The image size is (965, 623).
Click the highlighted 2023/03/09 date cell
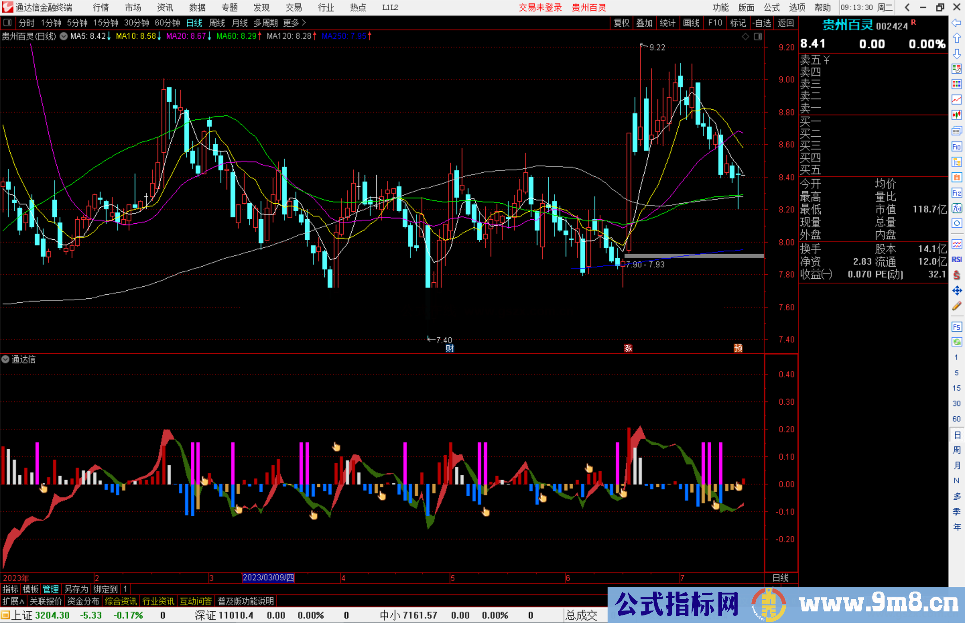coord(267,577)
